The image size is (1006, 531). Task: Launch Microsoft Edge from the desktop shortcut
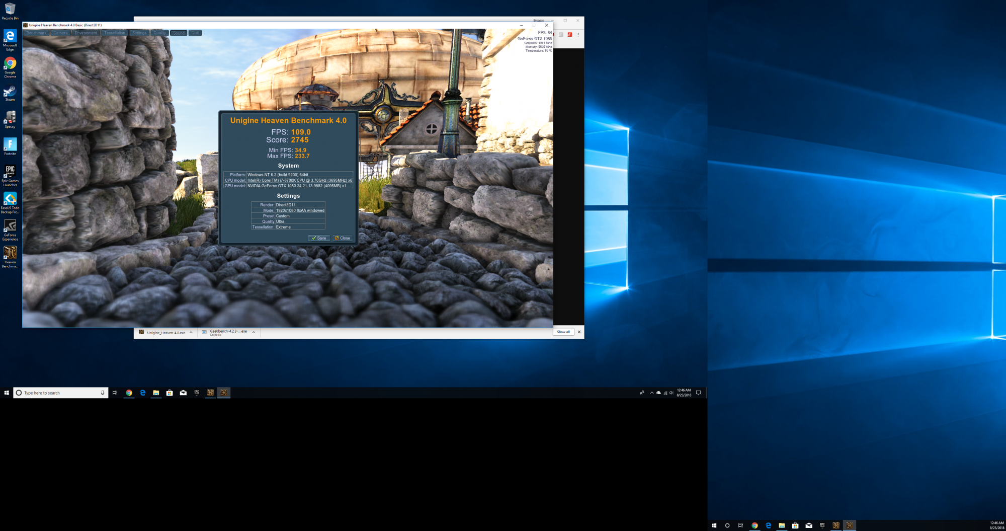pyautogui.click(x=10, y=40)
